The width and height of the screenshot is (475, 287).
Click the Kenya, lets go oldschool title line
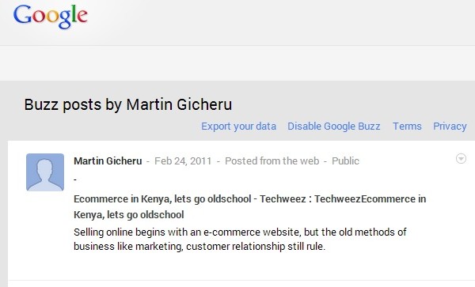click(129, 215)
